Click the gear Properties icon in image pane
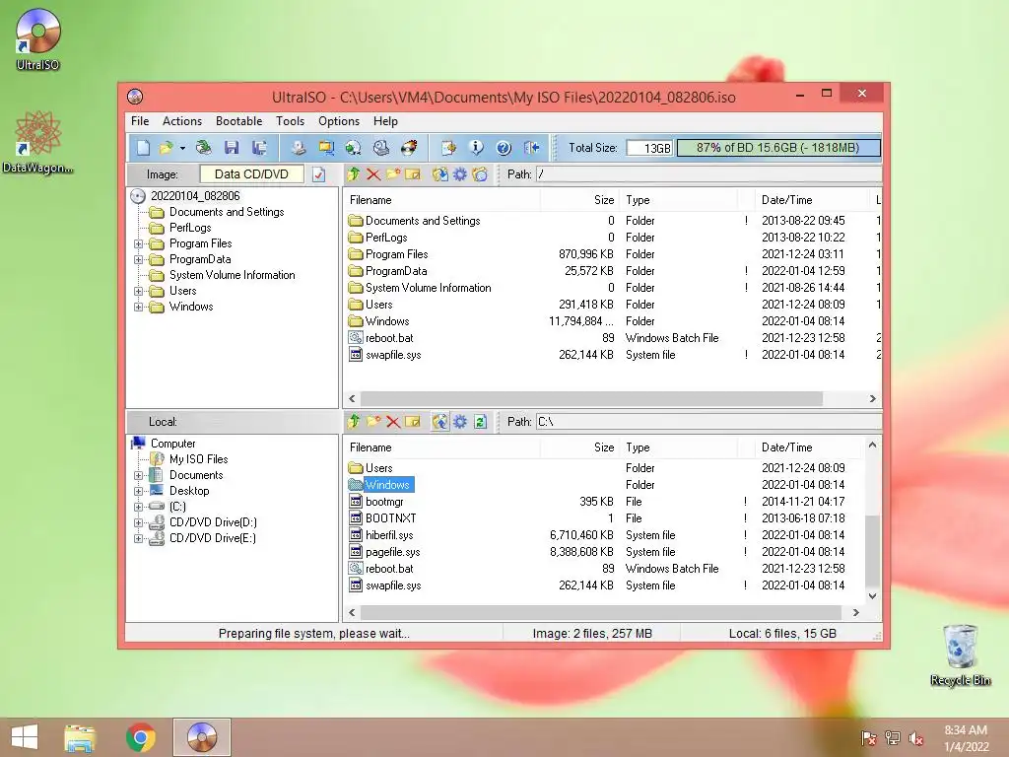Viewport: 1009px width, 757px height. tap(460, 173)
